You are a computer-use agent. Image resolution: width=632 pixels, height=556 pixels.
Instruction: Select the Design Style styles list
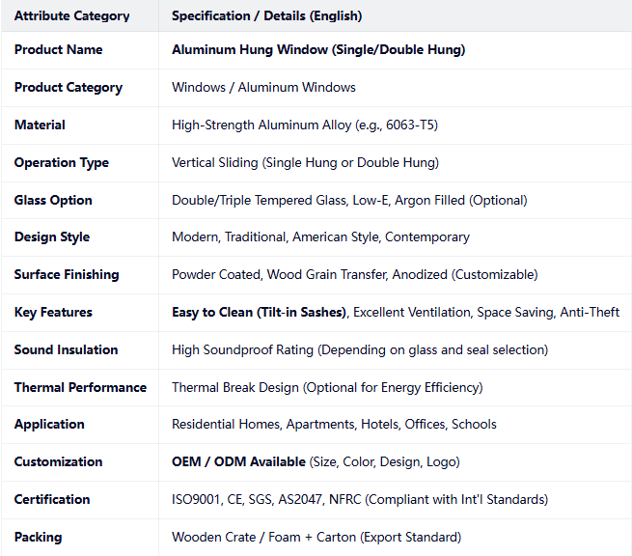[x=320, y=236]
